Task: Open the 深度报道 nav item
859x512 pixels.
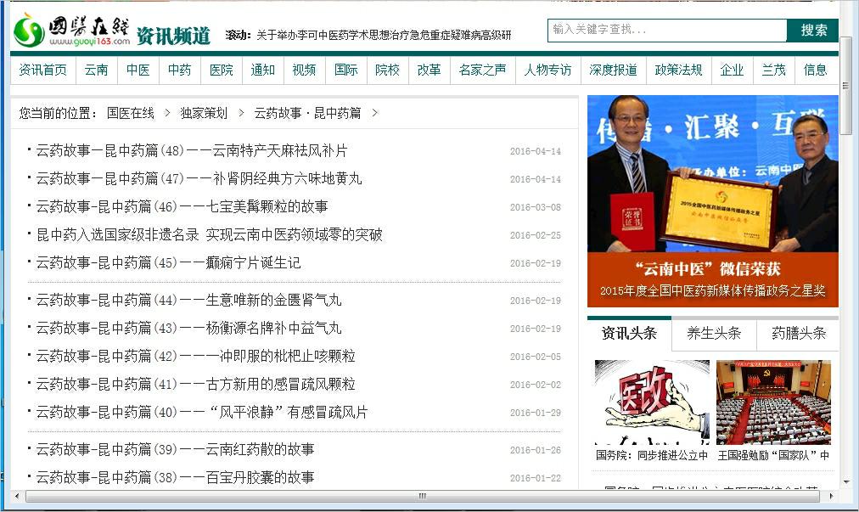Action: tap(613, 70)
